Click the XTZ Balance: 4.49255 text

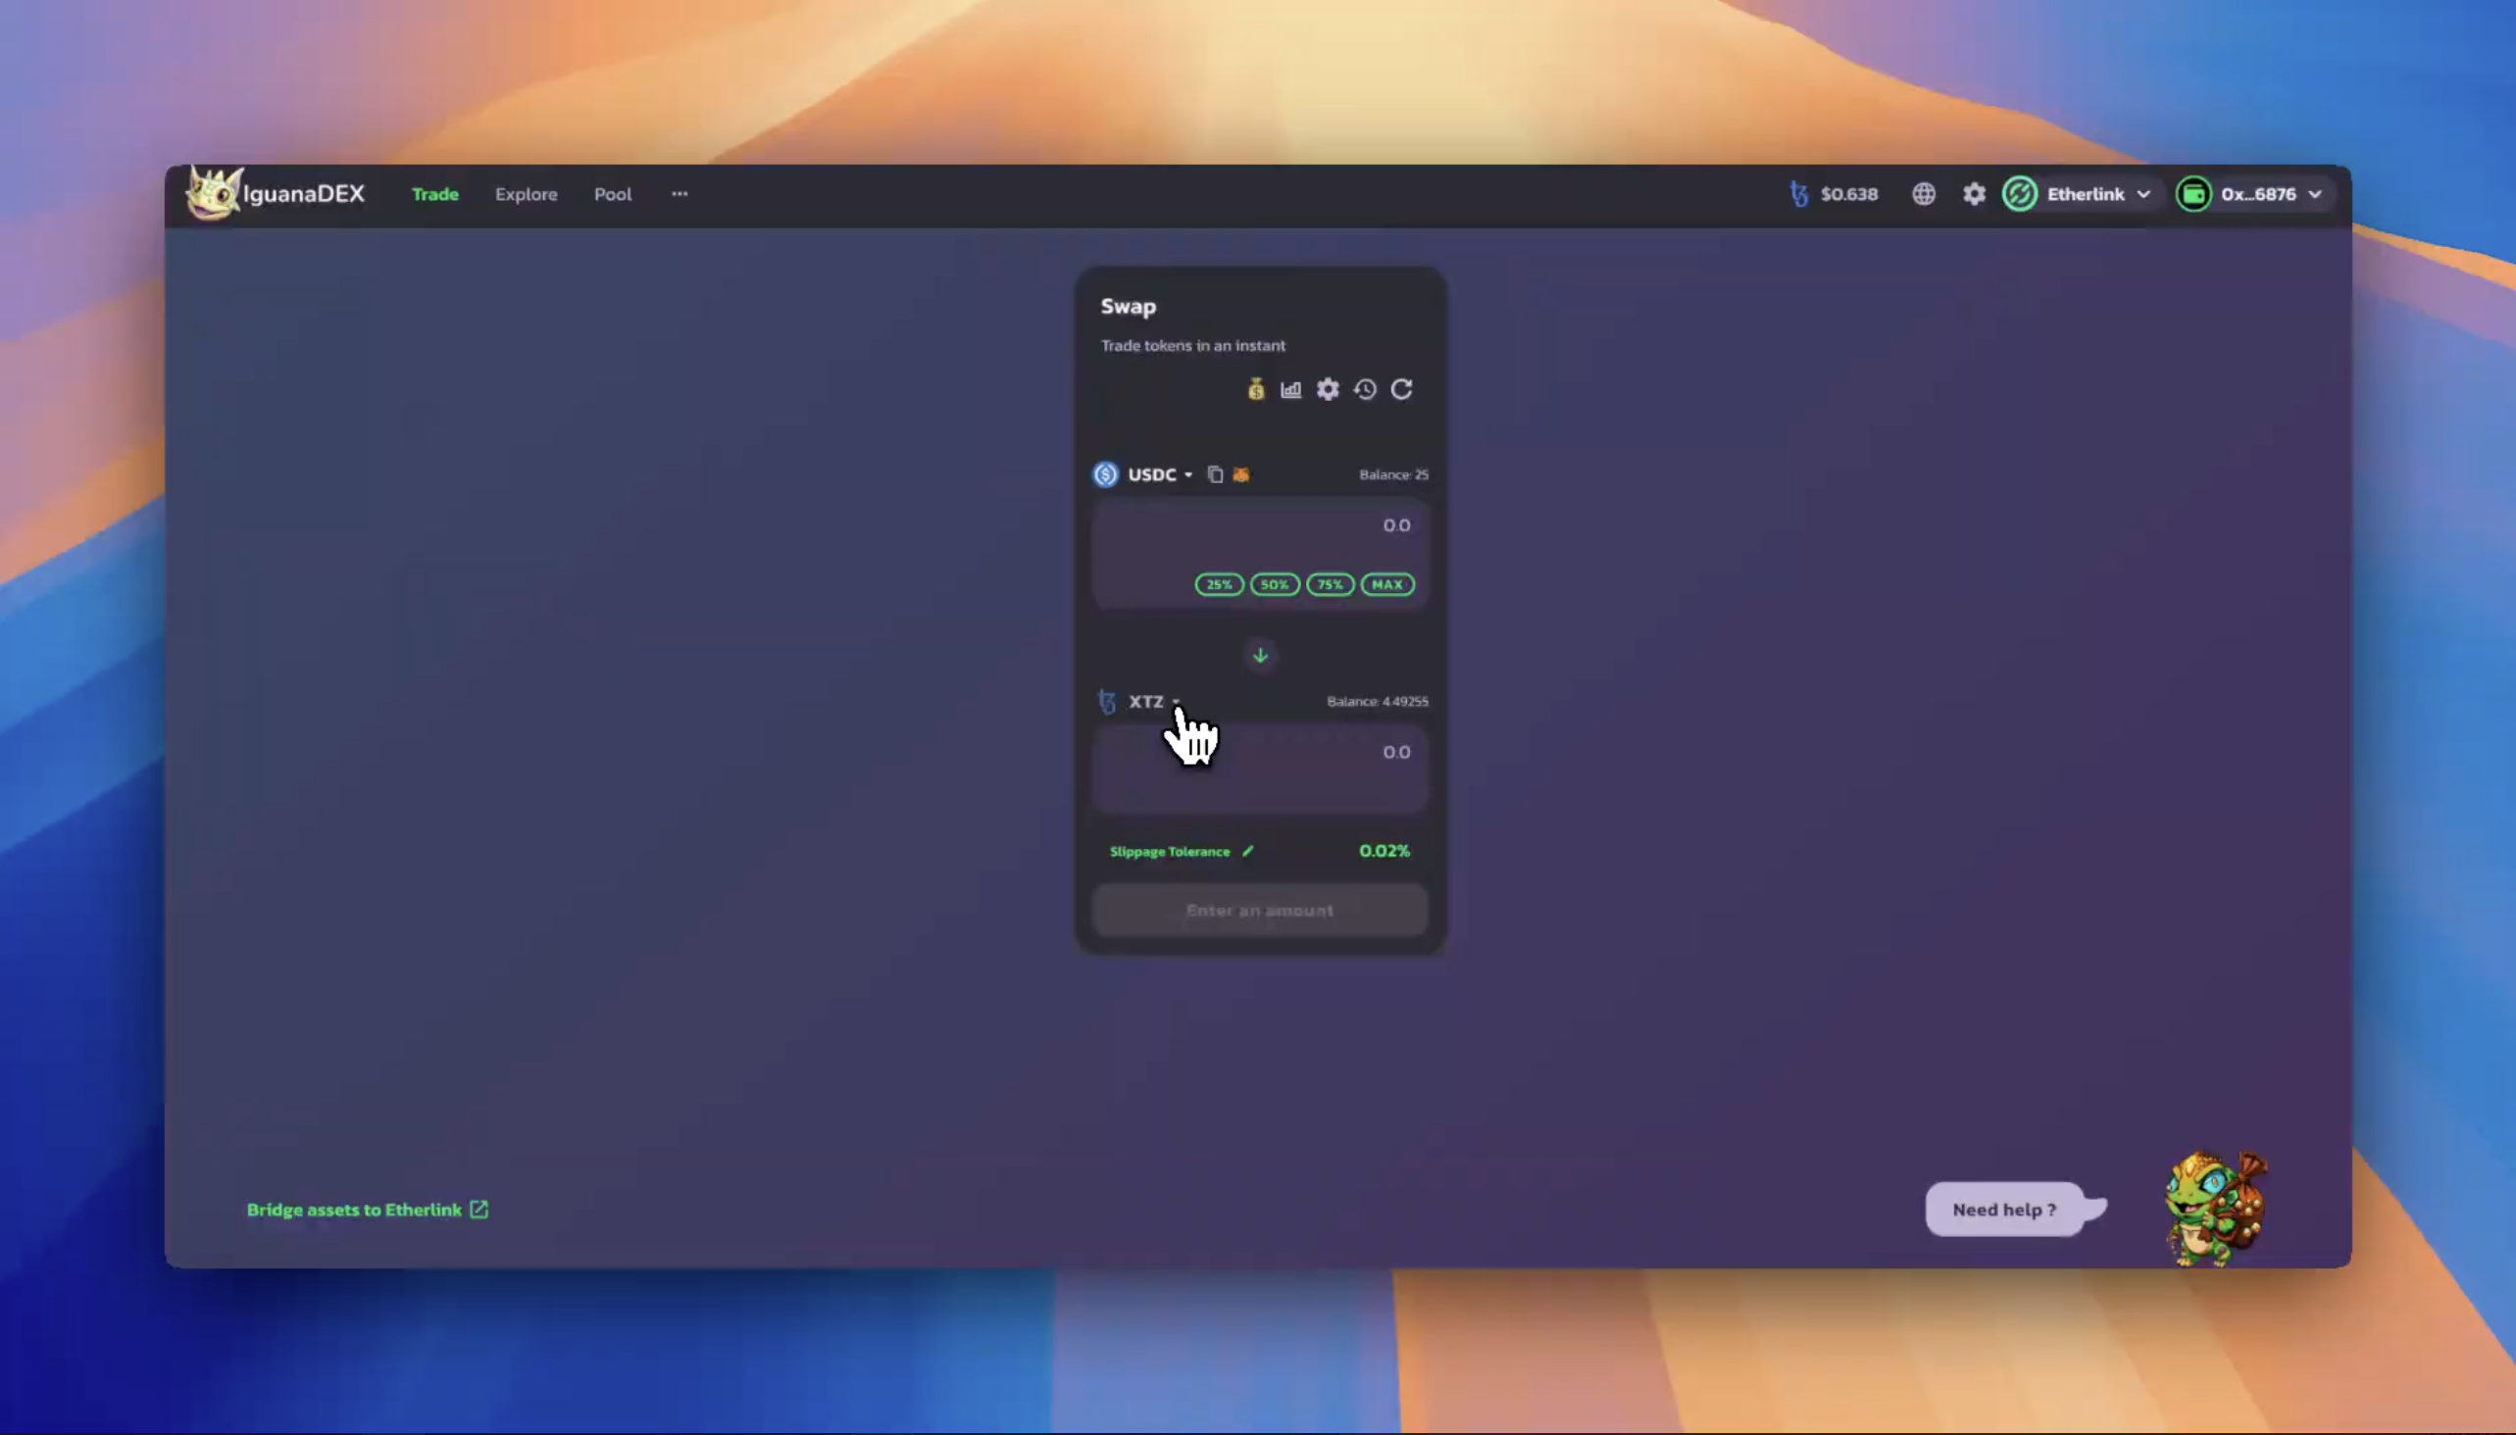click(1377, 702)
